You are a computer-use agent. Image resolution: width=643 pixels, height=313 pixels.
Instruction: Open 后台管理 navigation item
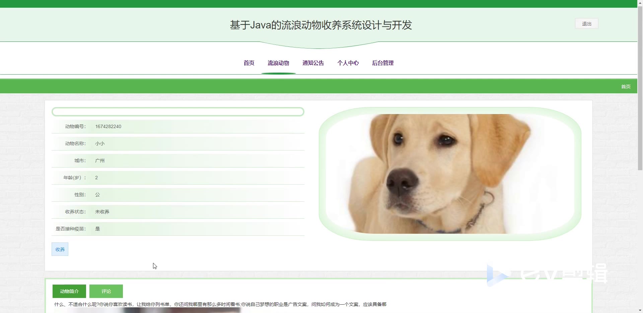[x=383, y=63]
